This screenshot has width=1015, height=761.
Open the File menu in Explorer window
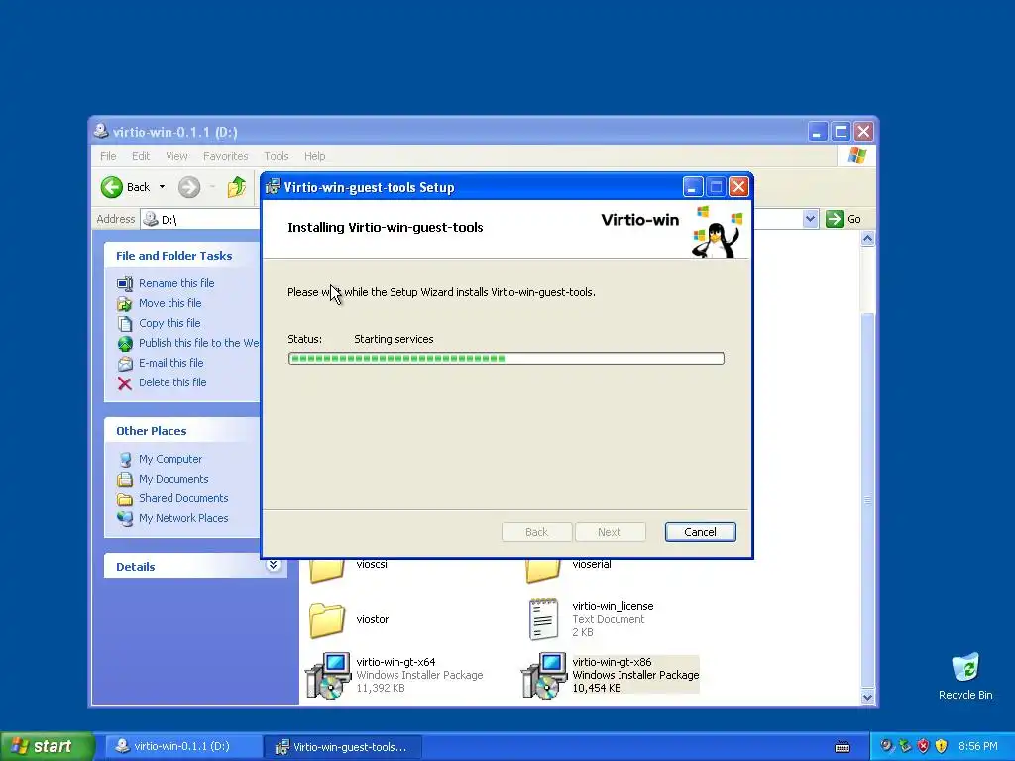[x=108, y=156]
